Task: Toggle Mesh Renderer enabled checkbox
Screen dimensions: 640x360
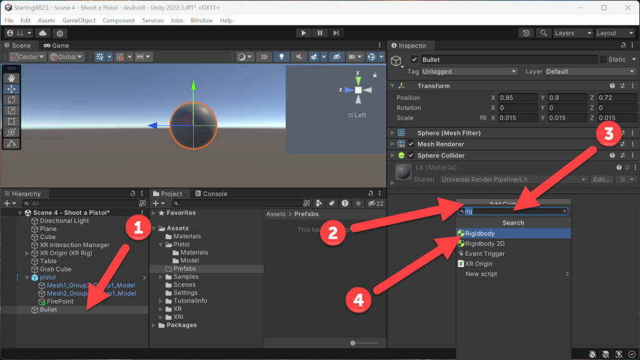Action: pyautogui.click(x=411, y=144)
